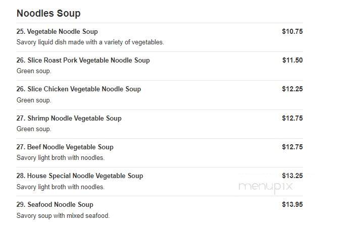Click the $12.25 price
356x228 pixels.
292,89
